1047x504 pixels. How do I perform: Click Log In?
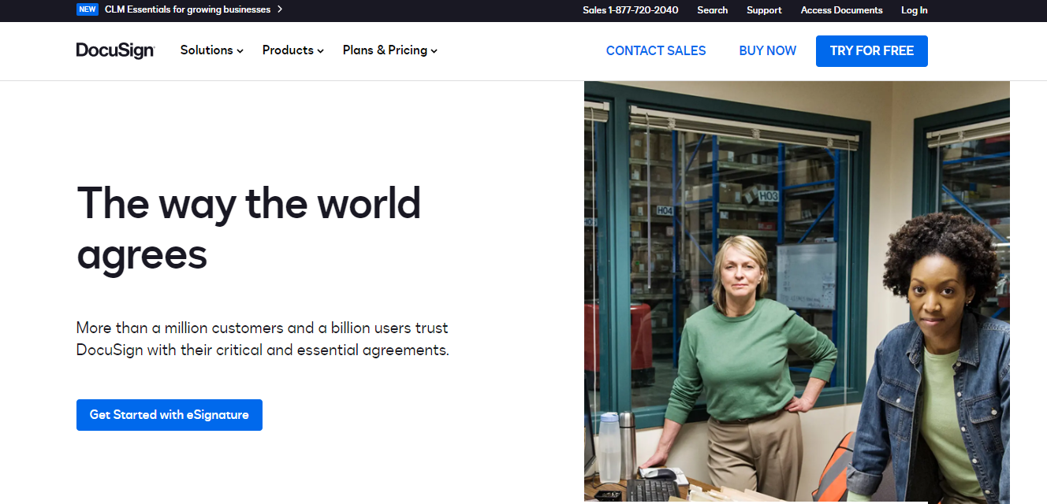(915, 10)
